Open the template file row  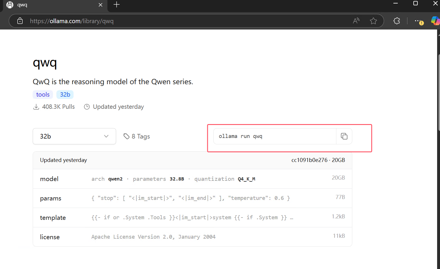point(192,218)
